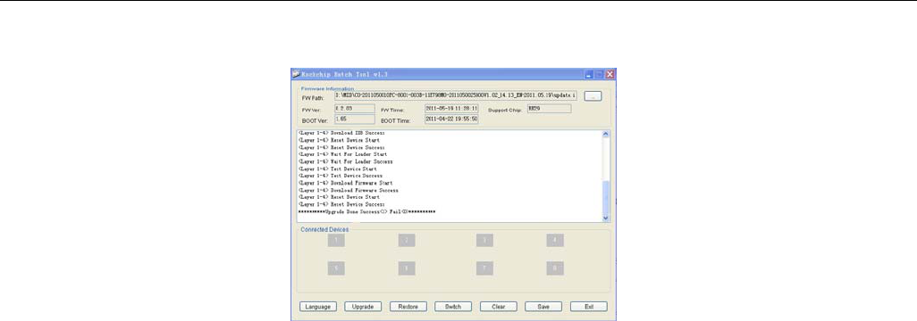Open the firmware browse (...) button
The width and height of the screenshot is (917, 321).
click(x=593, y=96)
